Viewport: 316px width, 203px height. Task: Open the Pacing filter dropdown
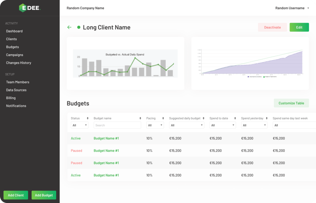click(x=155, y=125)
